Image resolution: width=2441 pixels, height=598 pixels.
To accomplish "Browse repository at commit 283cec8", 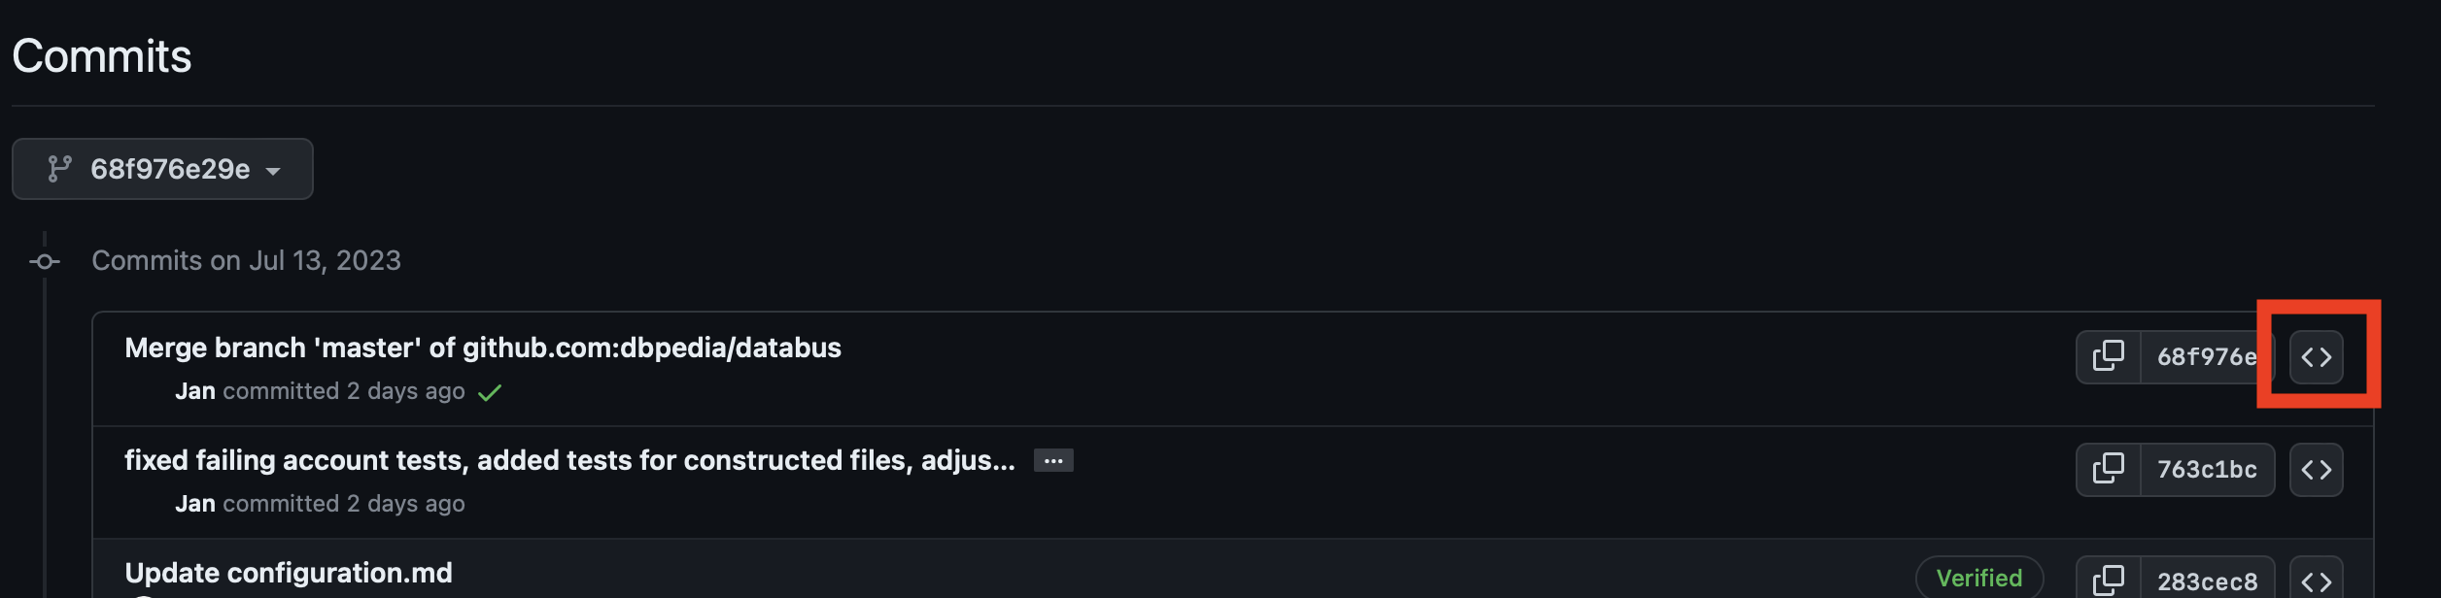I will click(x=2316, y=581).
